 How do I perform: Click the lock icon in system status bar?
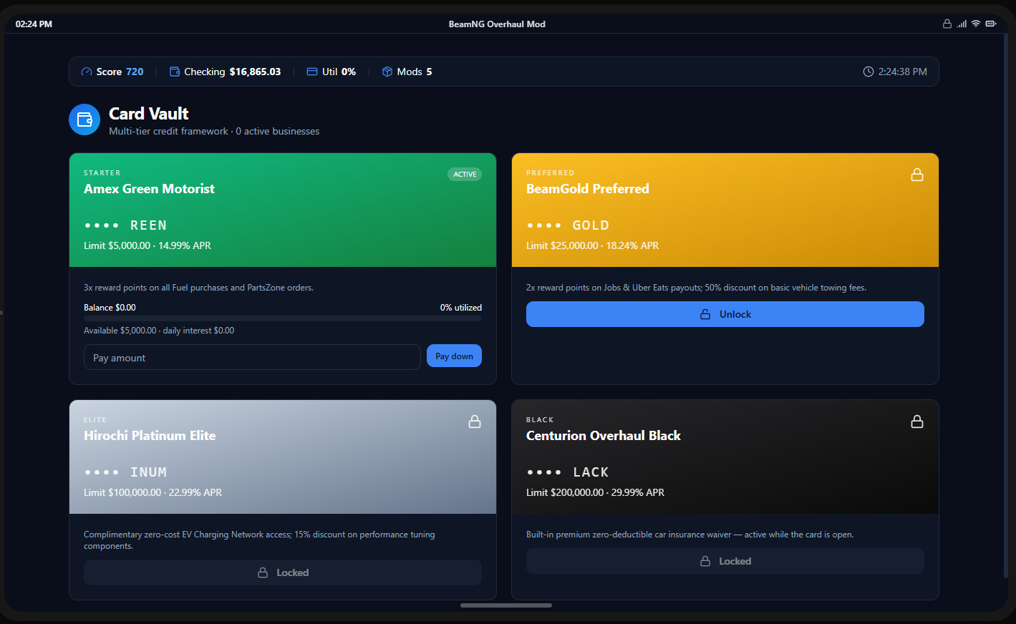click(x=947, y=24)
